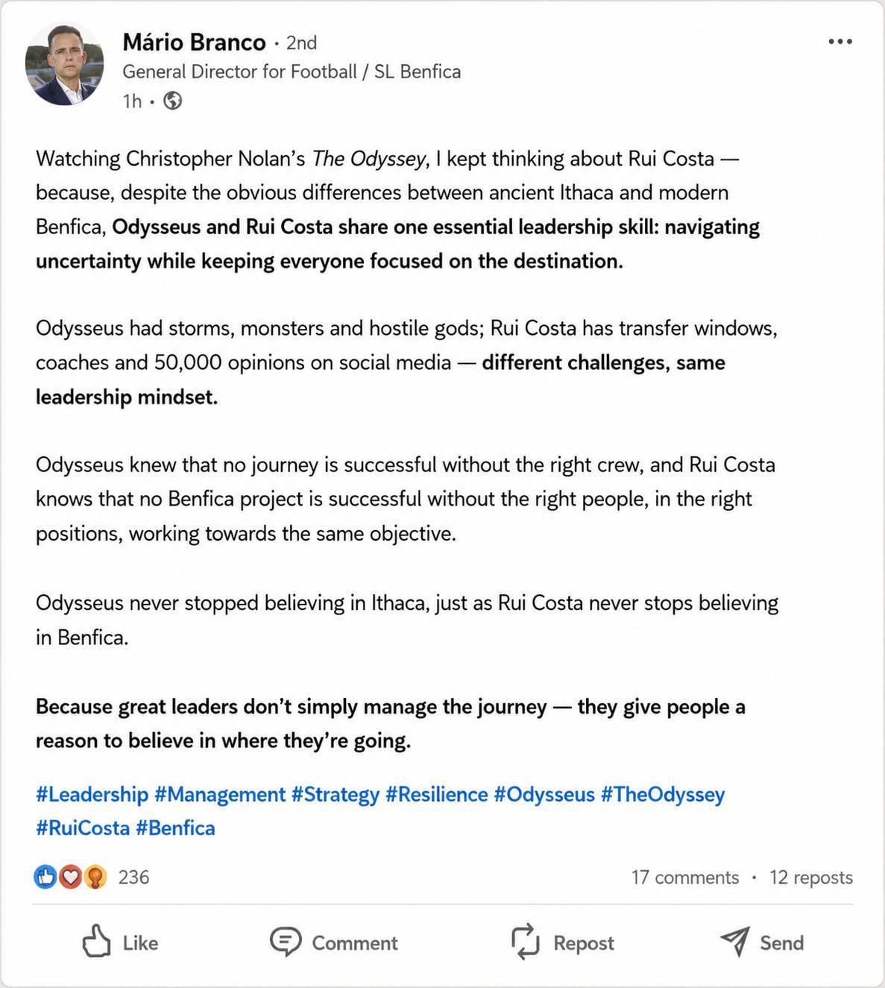Open the #RuiCosta hashtag
885x988 pixels.
tap(83, 828)
